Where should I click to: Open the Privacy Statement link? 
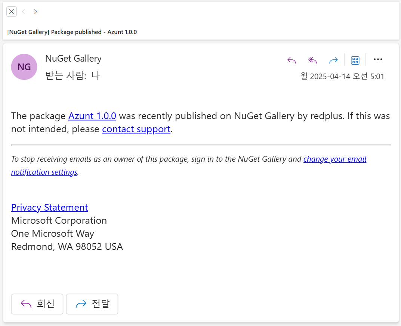(49, 207)
